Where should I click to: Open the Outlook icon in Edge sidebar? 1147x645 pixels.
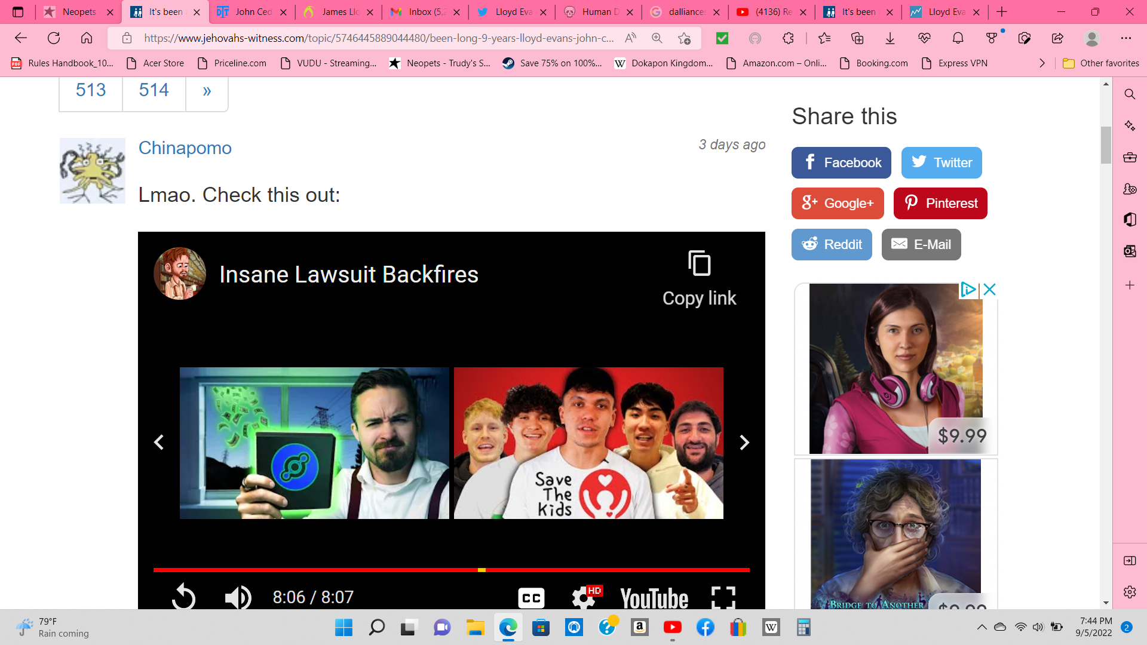pos(1130,251)
